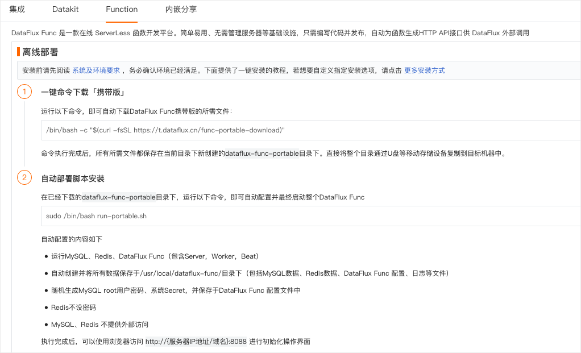Switch to the 集成 tab
The width and height of the screenshot is (581, 353).
point(17,9)
